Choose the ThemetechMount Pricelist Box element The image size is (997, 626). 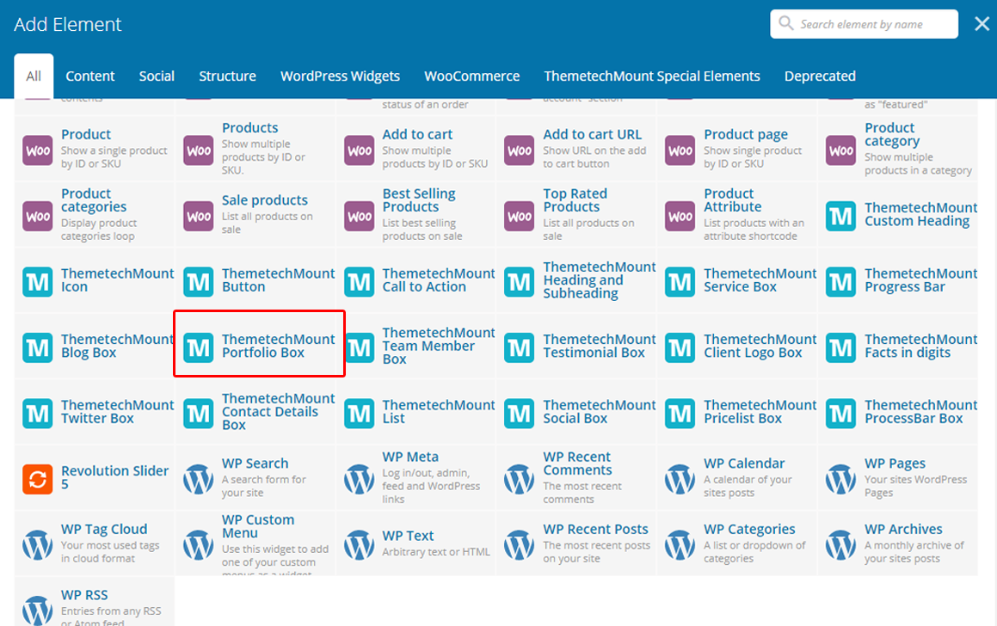click(x=760, y=412)
